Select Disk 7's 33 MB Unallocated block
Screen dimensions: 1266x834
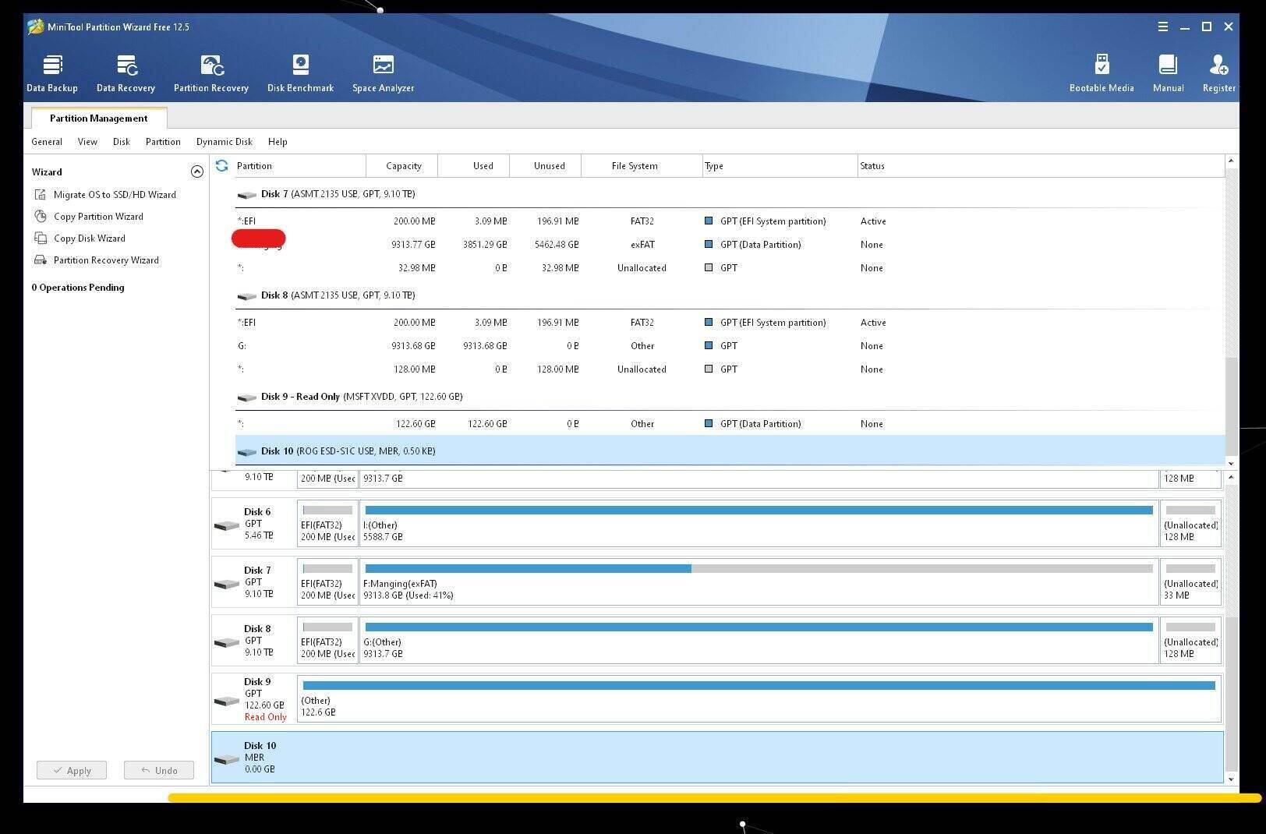(1190, 582)
